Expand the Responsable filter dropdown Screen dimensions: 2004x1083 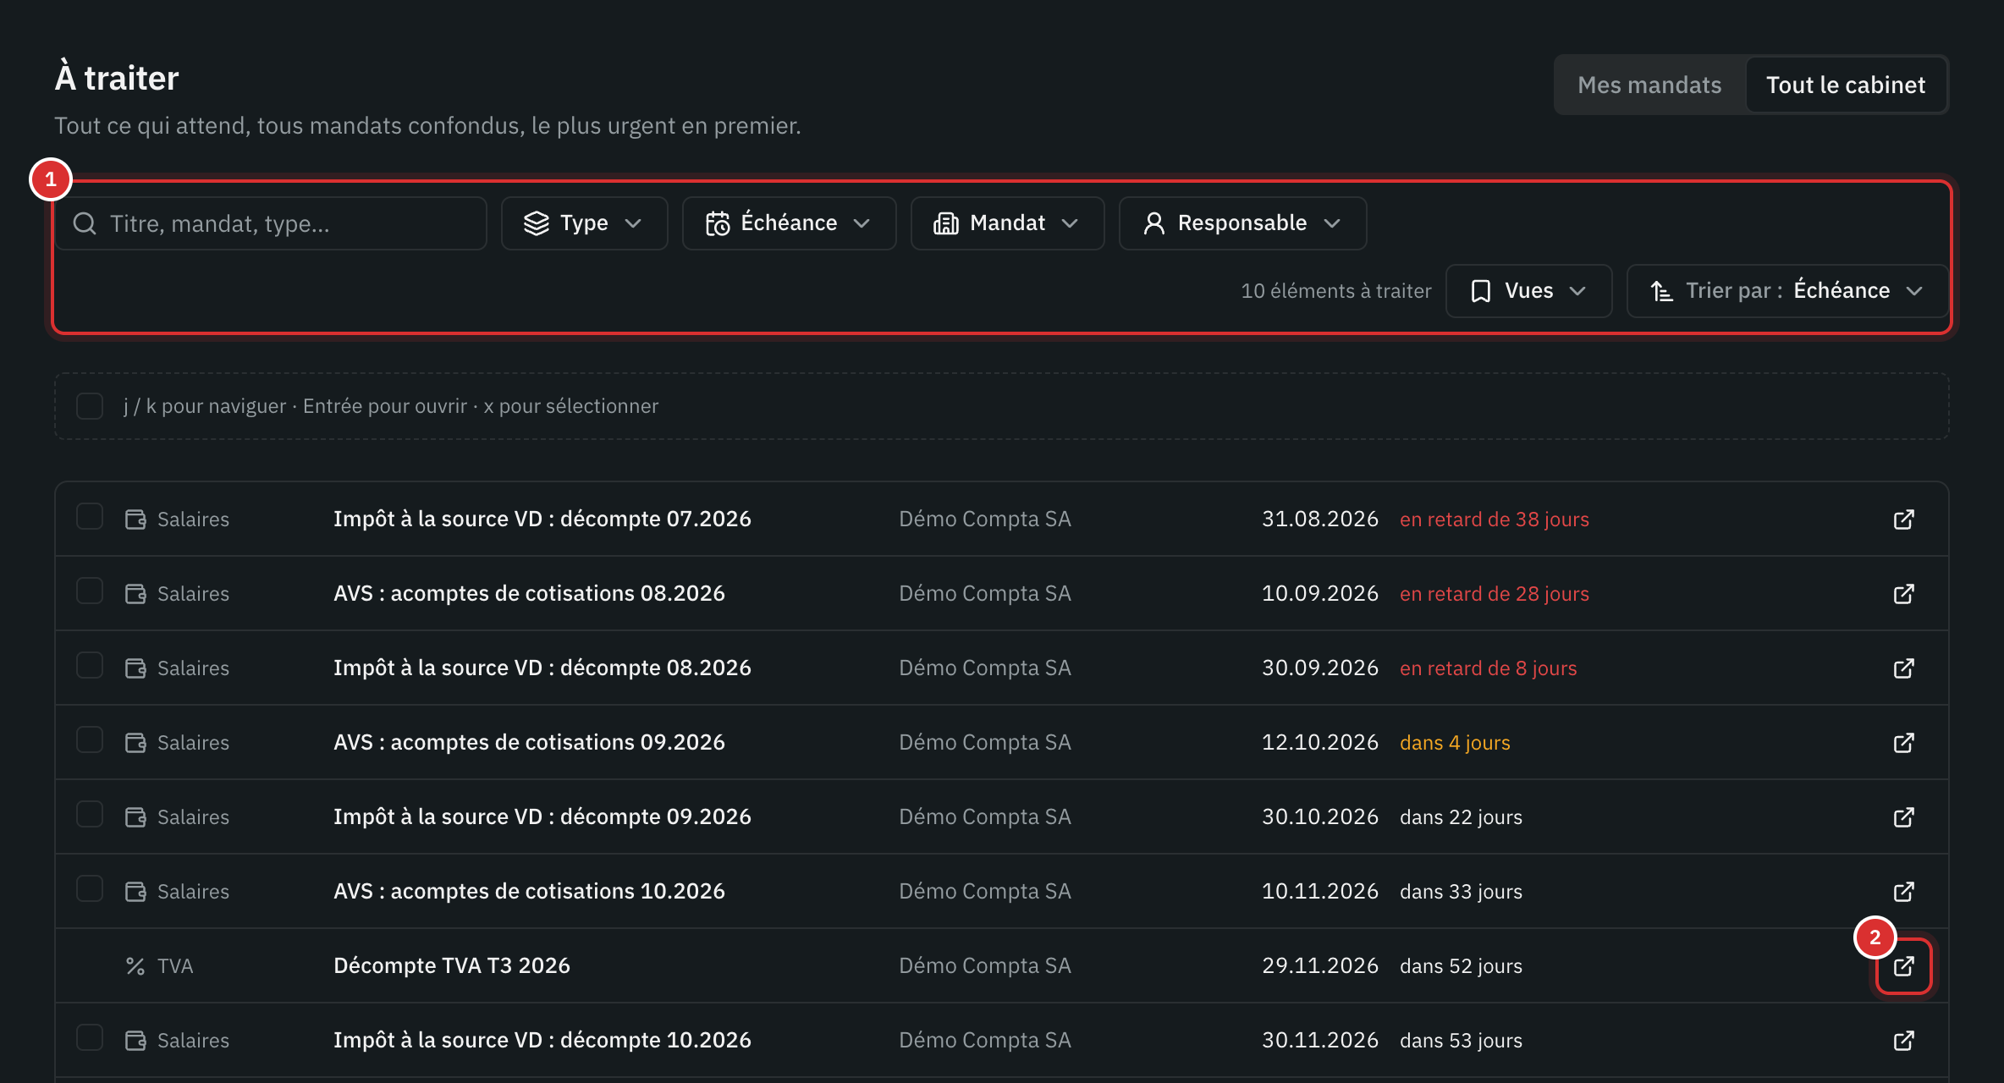1242,223
